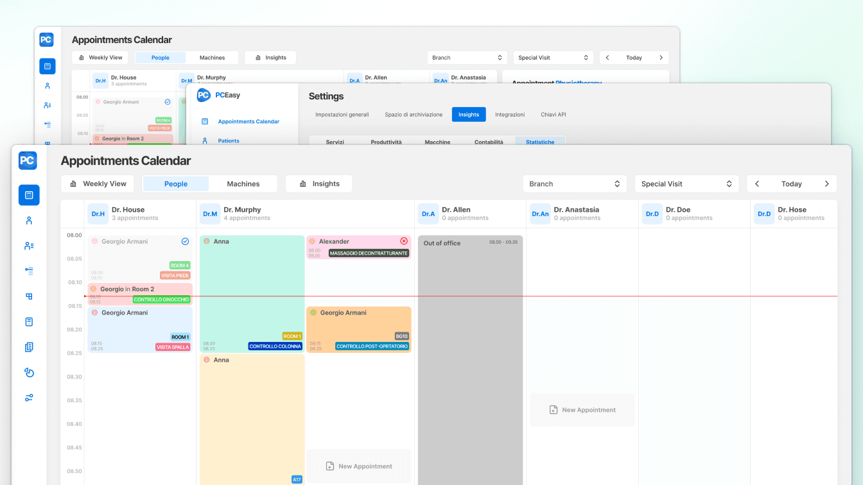This screenshot has height=485, width=863.
Task: Open the rooms grid icon in the sidebar
Action: pos(29,296)
